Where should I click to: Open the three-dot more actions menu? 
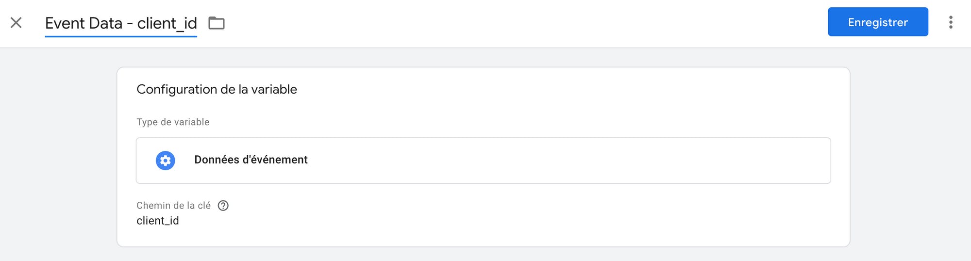pos(951,22)
